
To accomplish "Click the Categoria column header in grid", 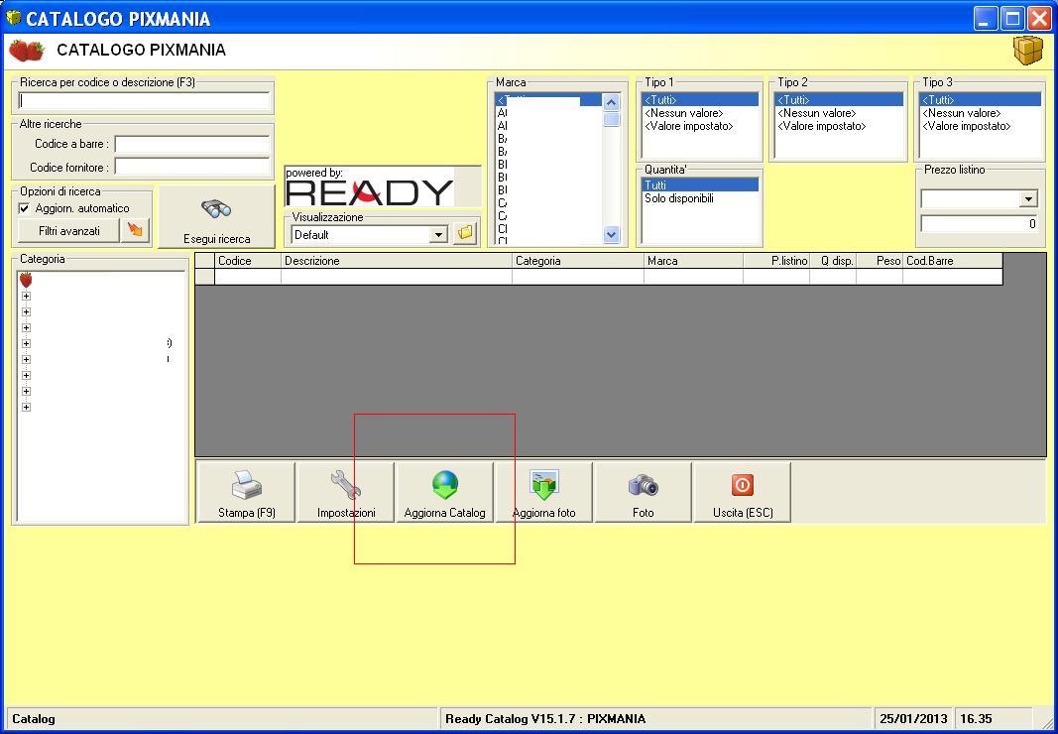I will click(x=578, y=261).
